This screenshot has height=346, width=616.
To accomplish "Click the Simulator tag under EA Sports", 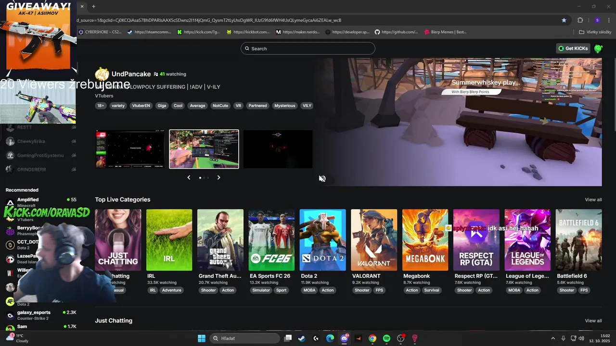I will (261, 290).
